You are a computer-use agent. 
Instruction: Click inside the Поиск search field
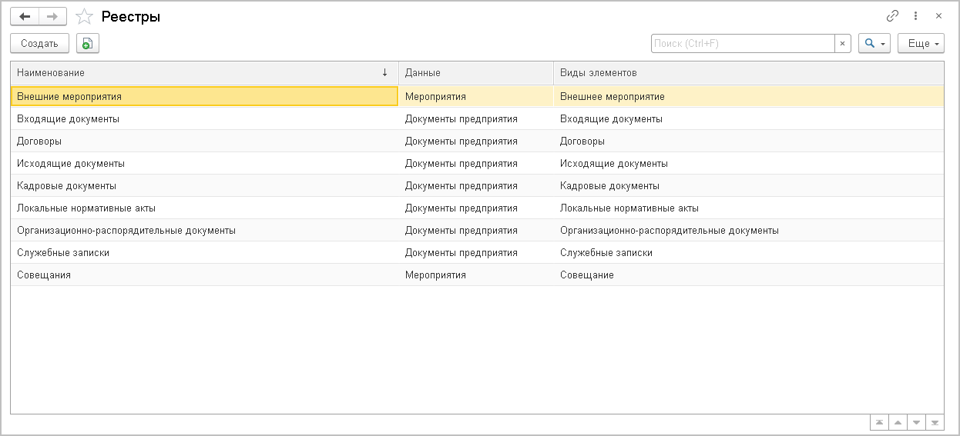click(x=742, y=44)
